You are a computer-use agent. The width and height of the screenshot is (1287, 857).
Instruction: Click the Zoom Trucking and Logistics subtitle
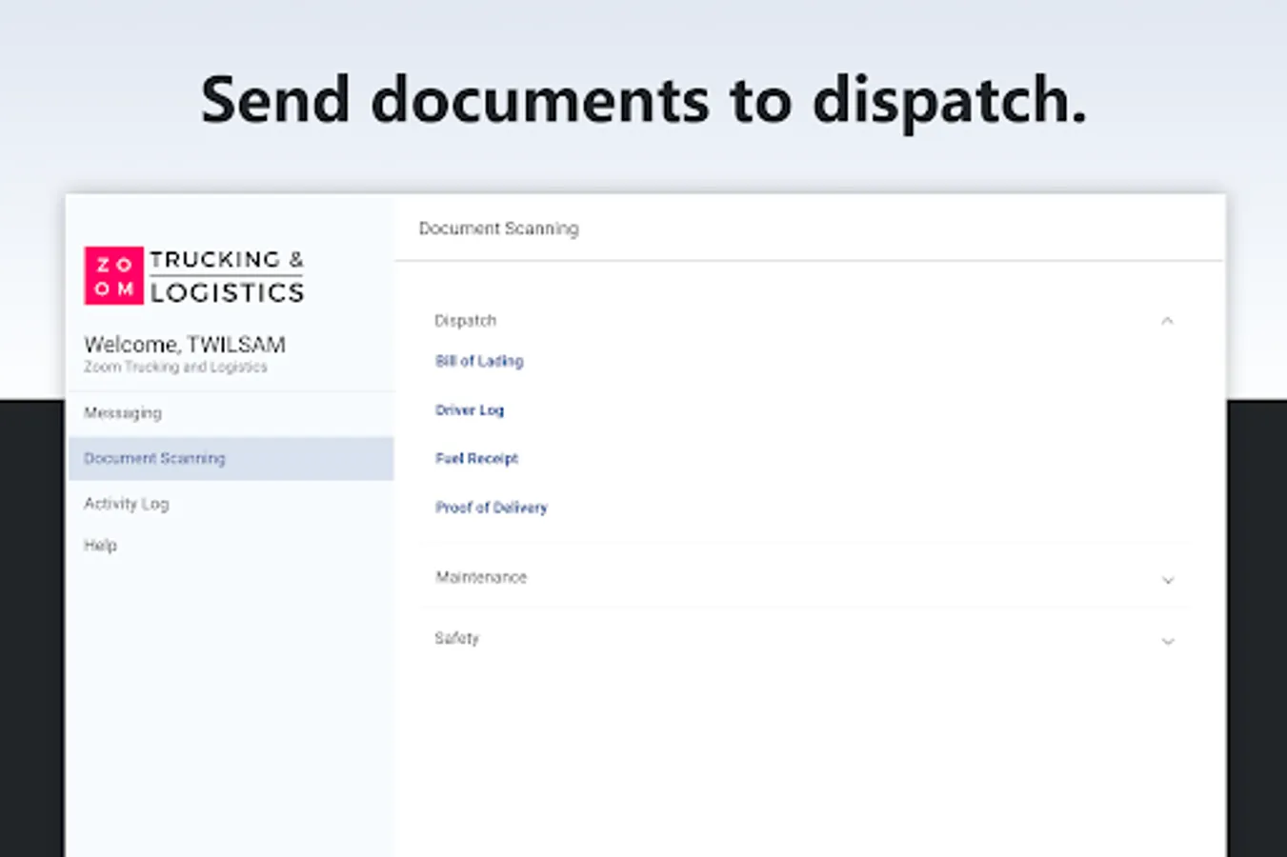pyautogui.click(x=174, y=367)
